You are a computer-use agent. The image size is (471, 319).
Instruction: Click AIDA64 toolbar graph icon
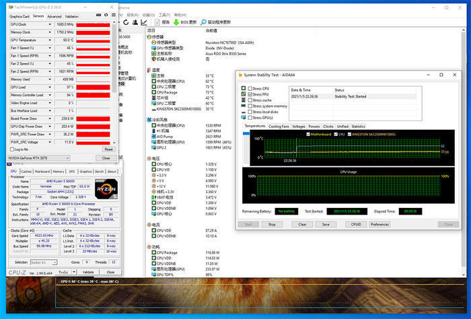(144, 22)
